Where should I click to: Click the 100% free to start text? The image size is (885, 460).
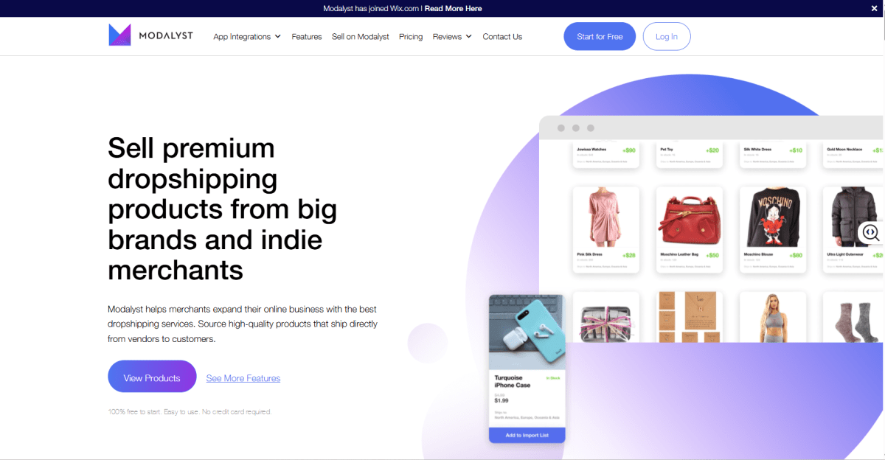coord(190,411)
